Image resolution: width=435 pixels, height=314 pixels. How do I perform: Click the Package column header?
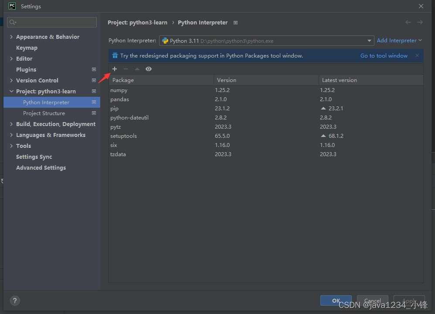tap(161, 80)
